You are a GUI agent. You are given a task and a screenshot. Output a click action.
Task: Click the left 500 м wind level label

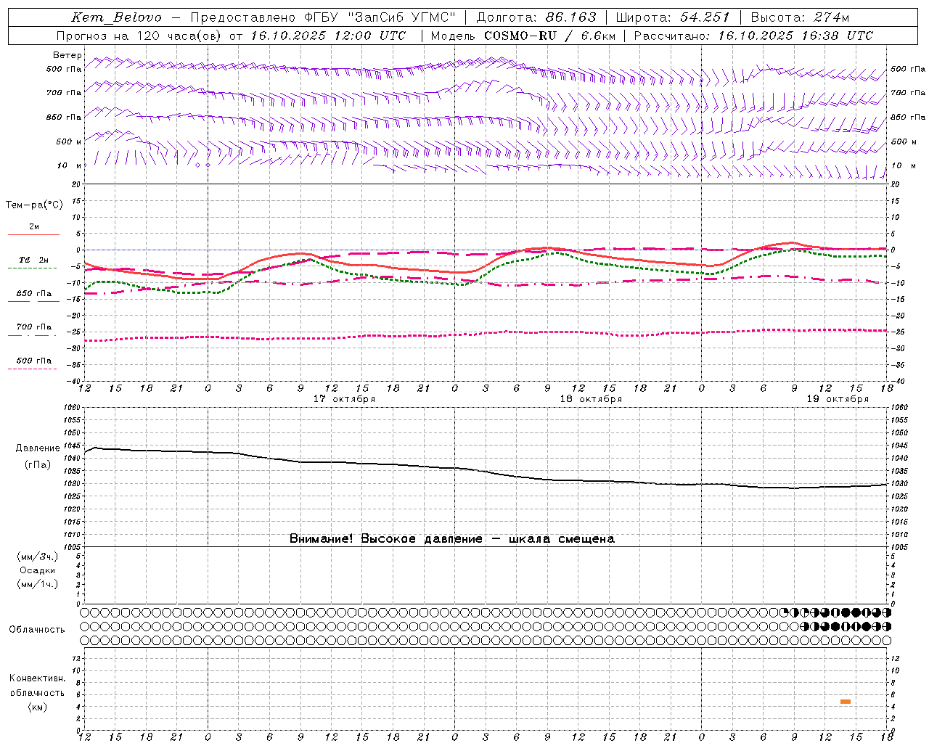69,141
